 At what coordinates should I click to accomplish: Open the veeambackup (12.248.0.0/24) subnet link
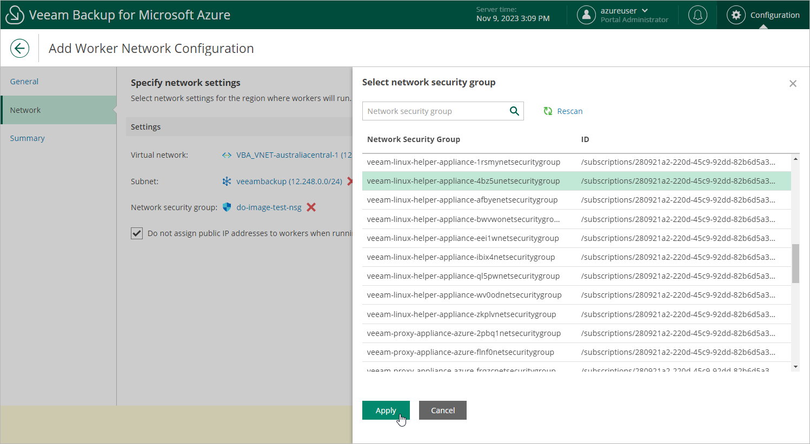pos(289,181)
